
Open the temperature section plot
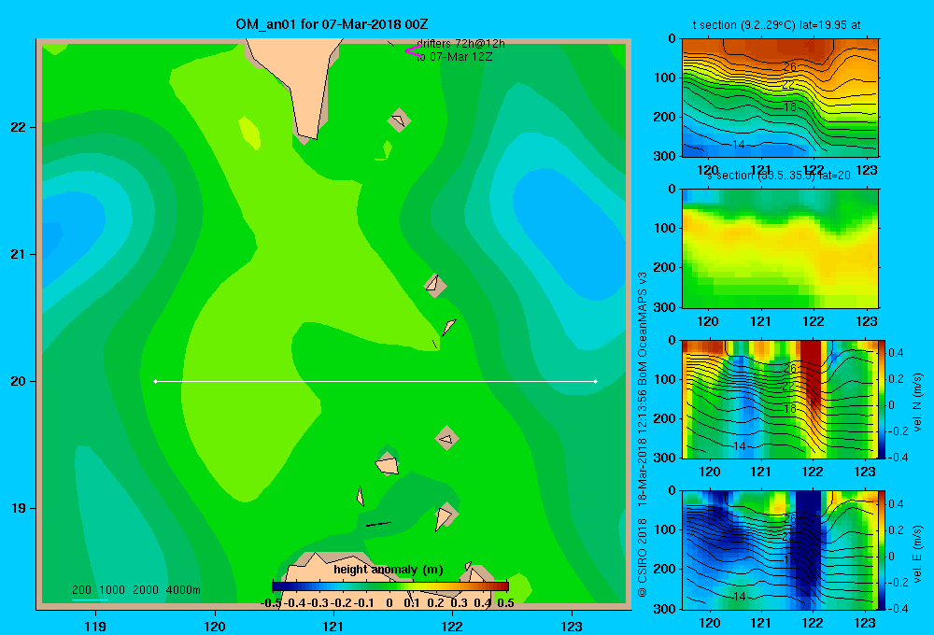(x=780, y=98)
